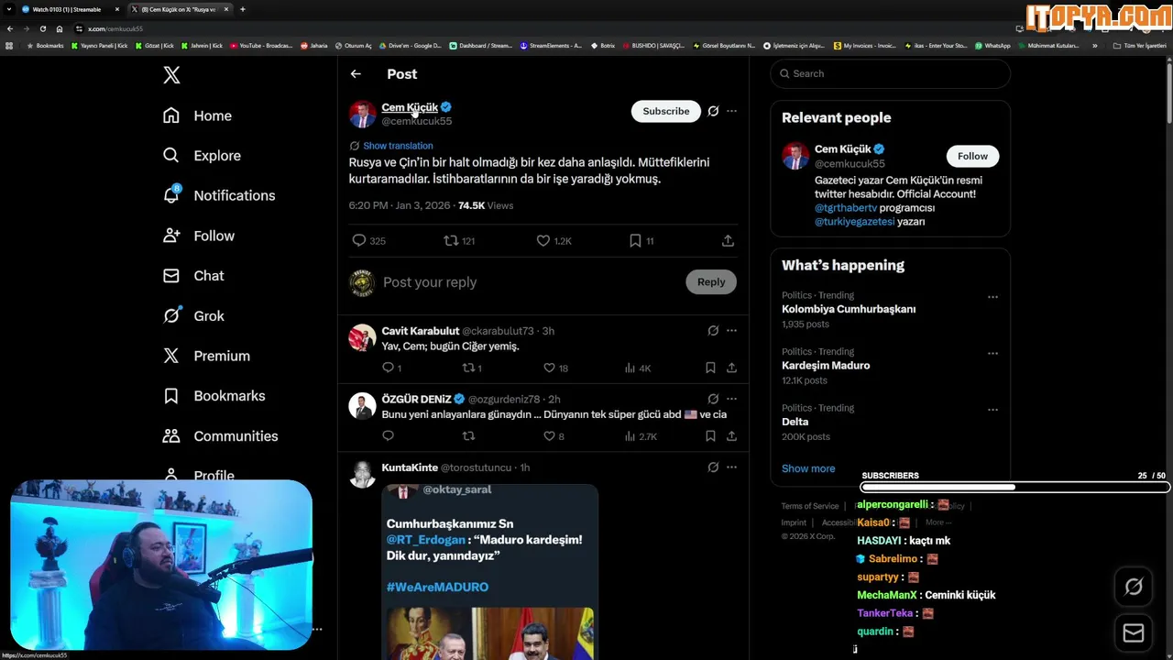Follow Cem Küçük in Relevant people
1173x660 pixels.
972,156
